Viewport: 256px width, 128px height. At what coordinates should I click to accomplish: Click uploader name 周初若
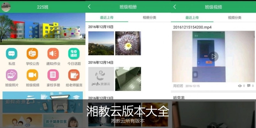[178, 86]
